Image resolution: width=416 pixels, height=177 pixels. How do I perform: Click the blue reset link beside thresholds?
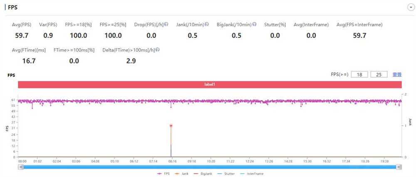[397, 75]
